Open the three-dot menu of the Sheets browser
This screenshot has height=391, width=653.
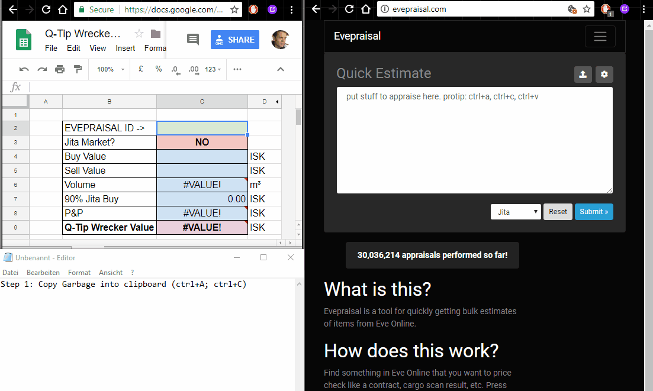(x=291, y=9)
